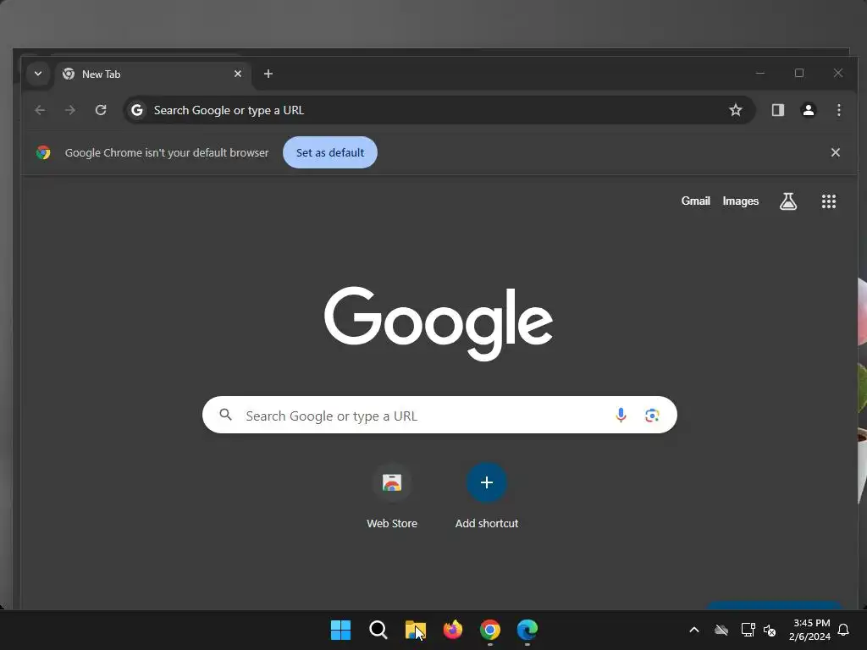Click the Add shortcut button
Viewport: 867px width, 650px height.
pos(487,497)
